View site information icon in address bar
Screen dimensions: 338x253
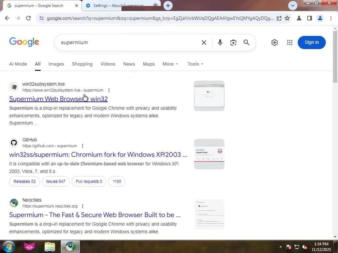pos(42,18)
